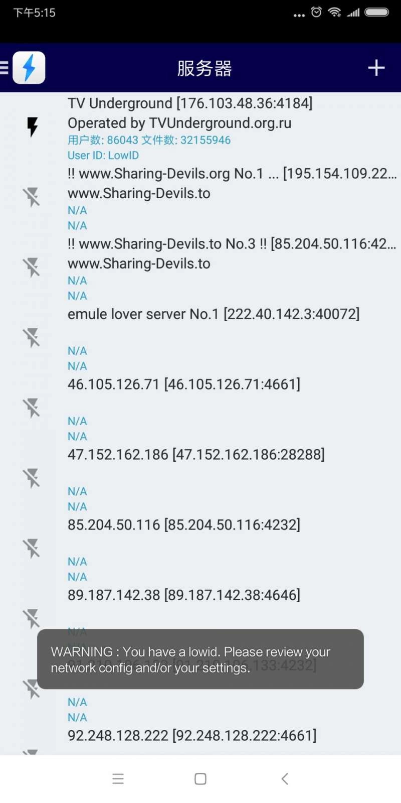
Task: Tap the crossed bolt icon for 46.105.126.71
Action: tap(32, 408)
